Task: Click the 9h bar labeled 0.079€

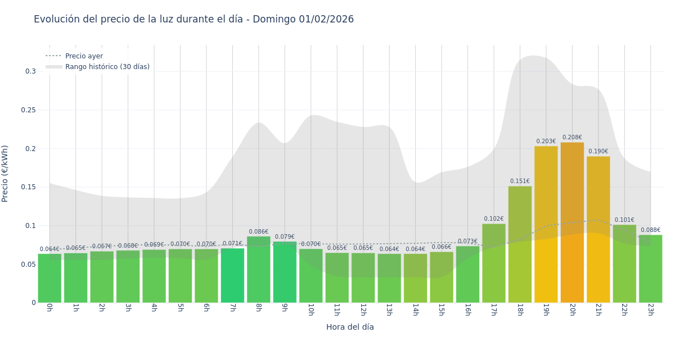Action: coord(285,272)
